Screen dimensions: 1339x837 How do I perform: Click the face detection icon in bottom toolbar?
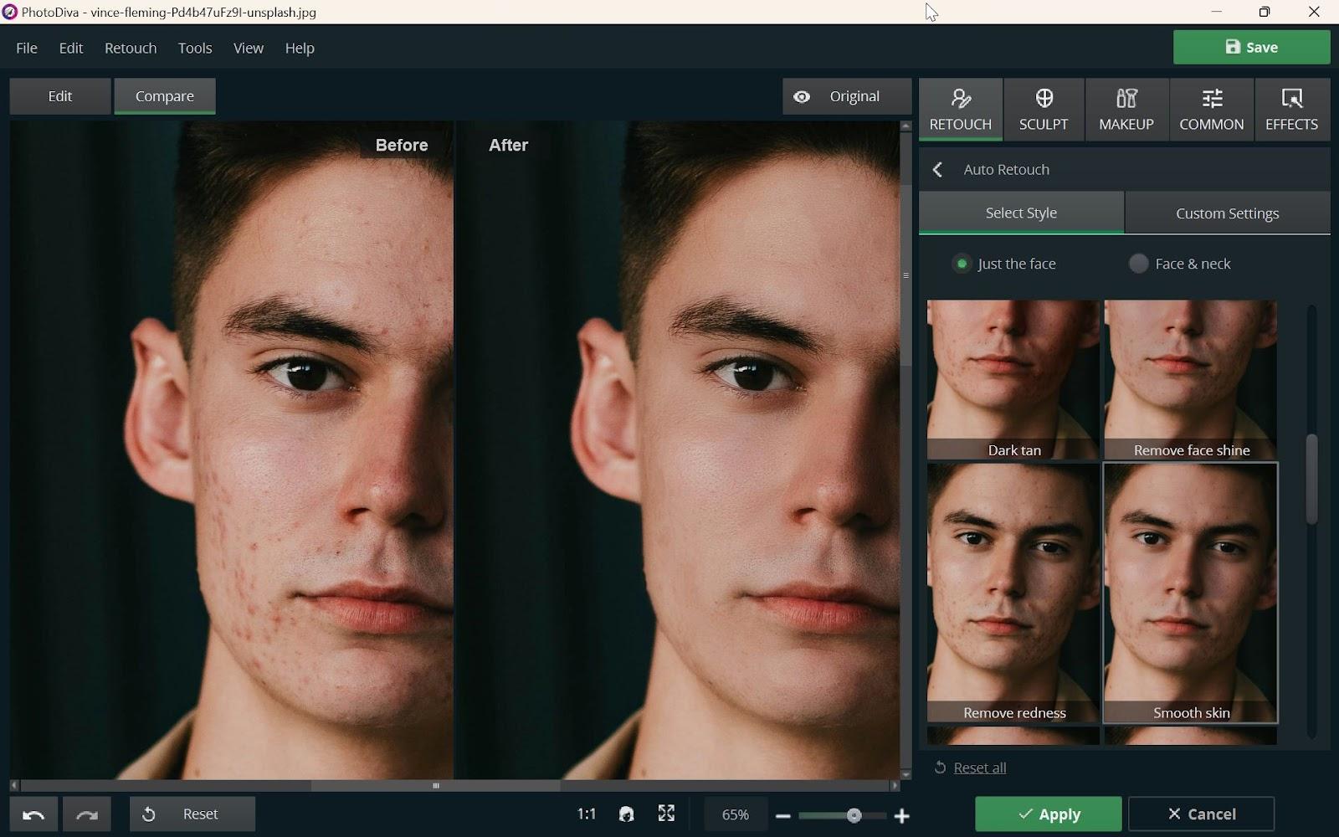[626, 814]
